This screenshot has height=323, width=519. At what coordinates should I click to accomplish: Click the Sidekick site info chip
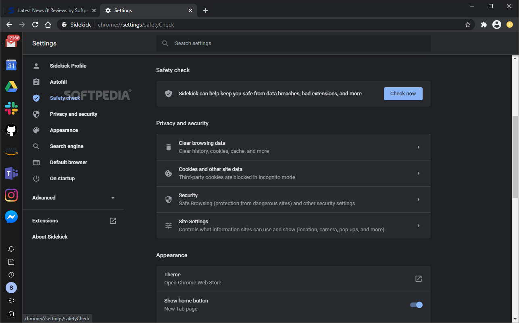76,25
